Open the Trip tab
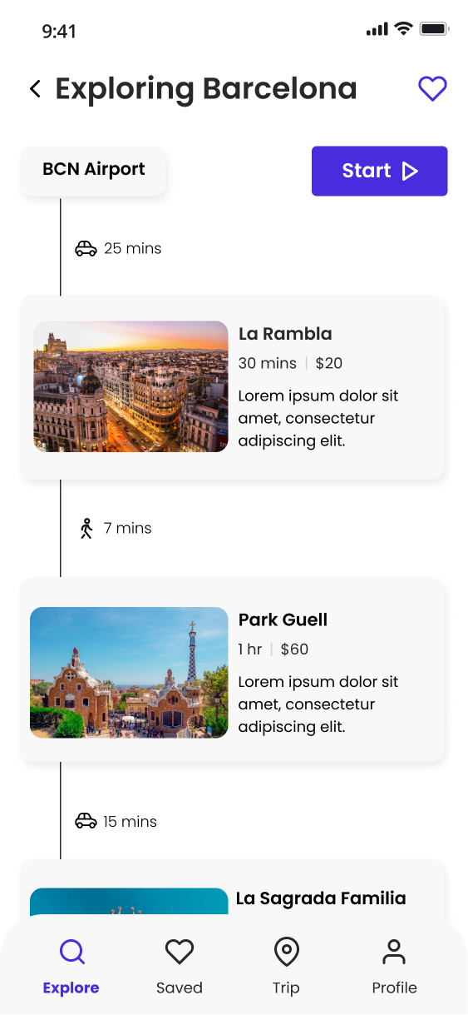 click(x=286, y=967)
